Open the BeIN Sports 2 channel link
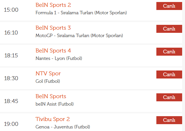The width and height of the screenshot is (185, 131). point(53,5)
